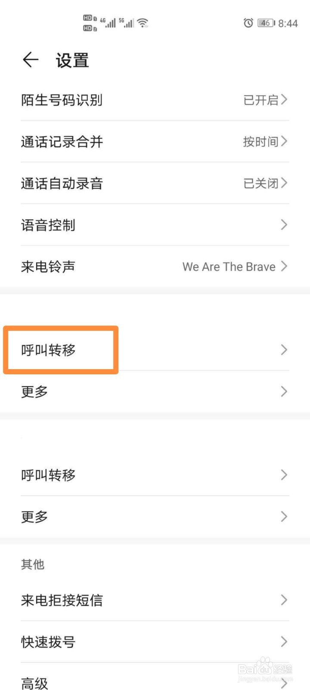Viewport: 310px width, 690px height.
Task: Expand the first 更多 chevron
Action: coord(284,392)
